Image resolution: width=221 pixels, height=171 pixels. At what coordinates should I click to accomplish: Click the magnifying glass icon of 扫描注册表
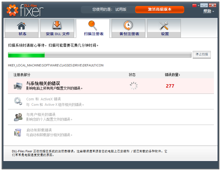tap(93, 25)
